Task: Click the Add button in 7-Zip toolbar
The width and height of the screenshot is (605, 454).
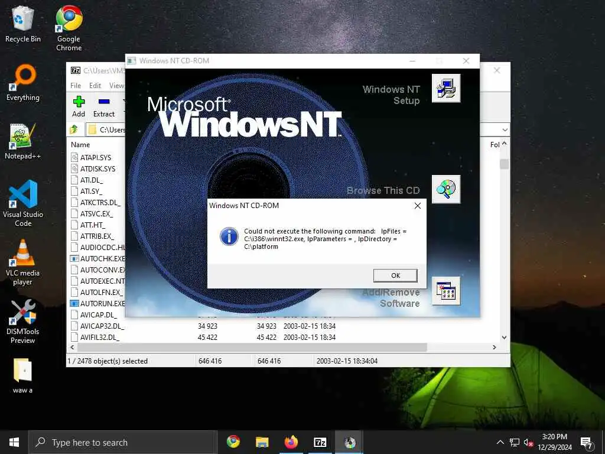Action: coord(79,106)
